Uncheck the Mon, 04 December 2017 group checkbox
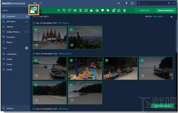This screenshot has height=113, width=178. click(x=34, y=54)
